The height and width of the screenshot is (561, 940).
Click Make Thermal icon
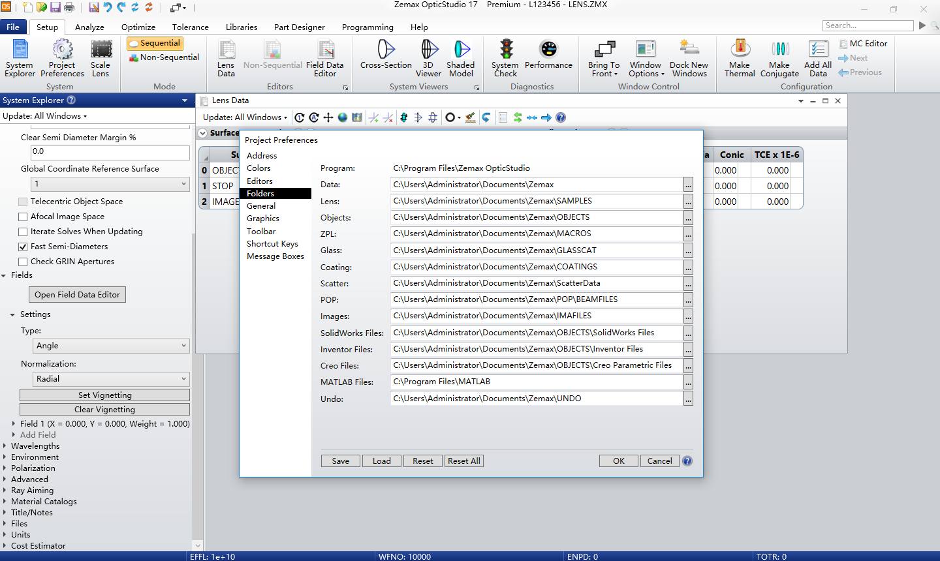click(740, 58)
